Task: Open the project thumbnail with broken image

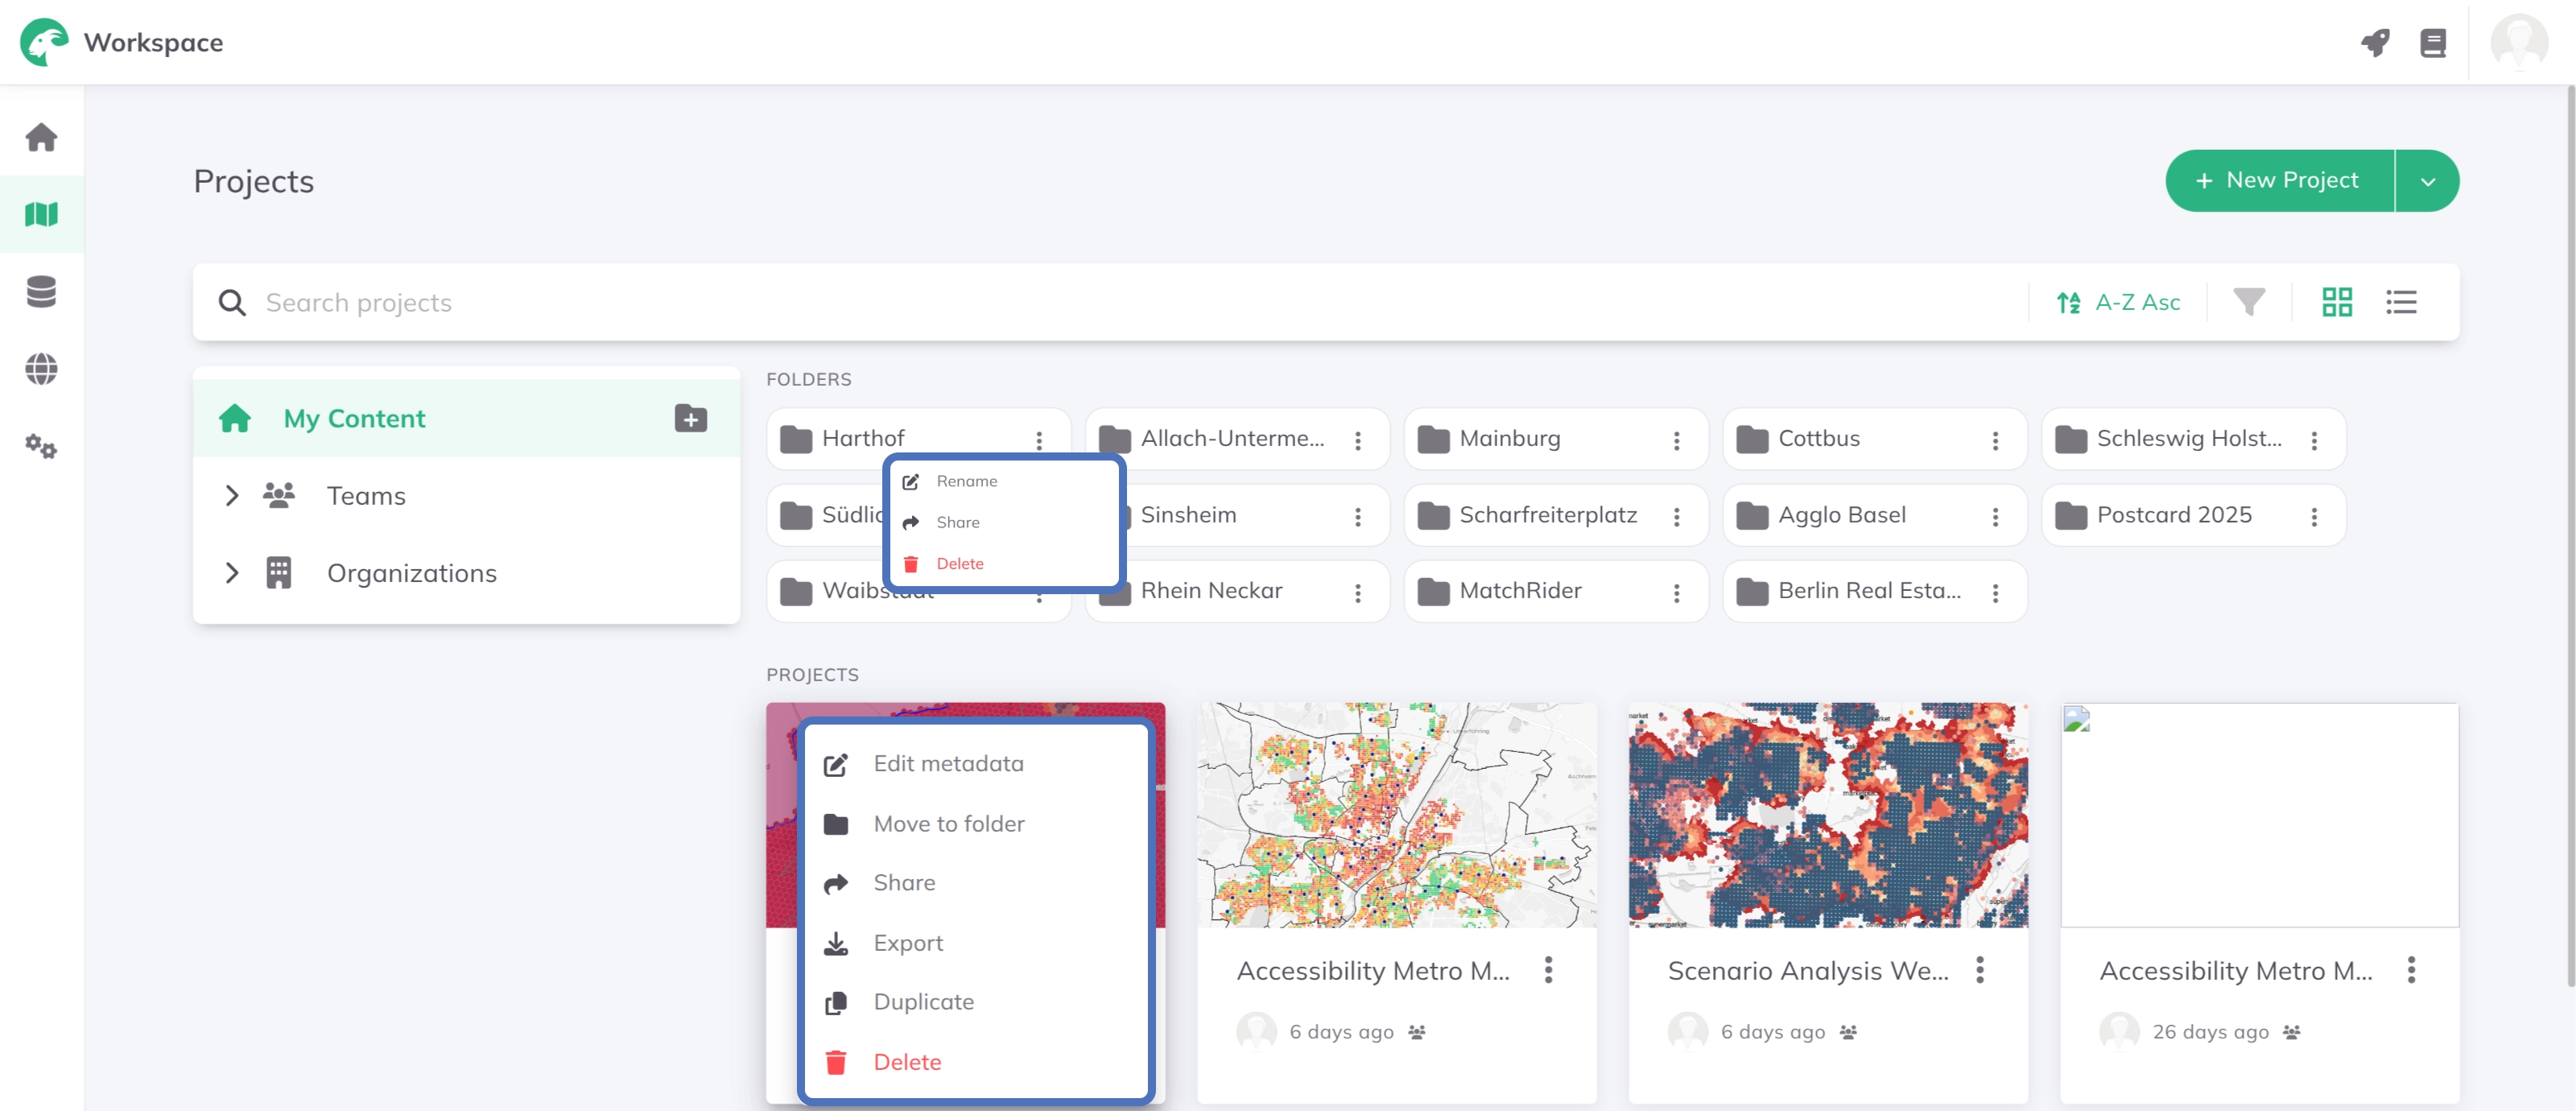Action: (x=2259, y=815)
